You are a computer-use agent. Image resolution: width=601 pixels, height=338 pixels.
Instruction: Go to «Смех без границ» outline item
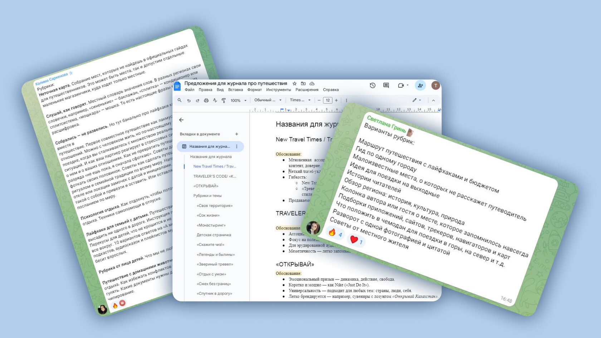pos(214,284)
